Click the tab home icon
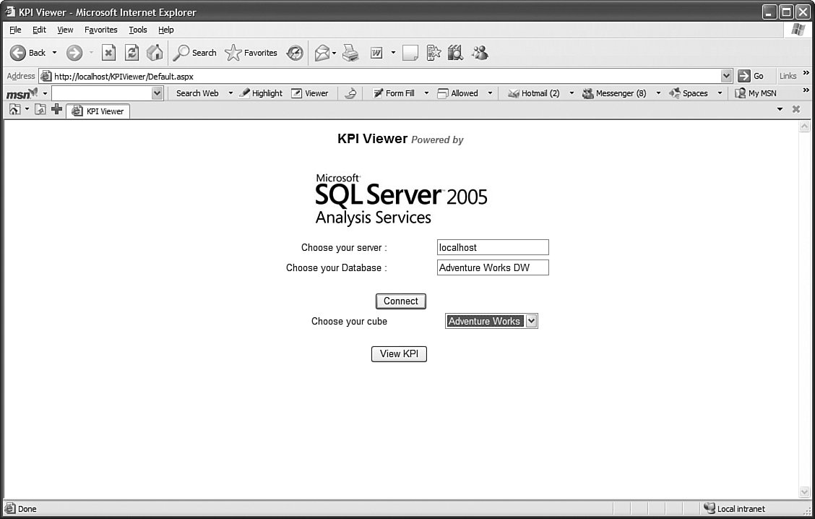Viewport: 815px width, 519px height. [x=14, y=109]
